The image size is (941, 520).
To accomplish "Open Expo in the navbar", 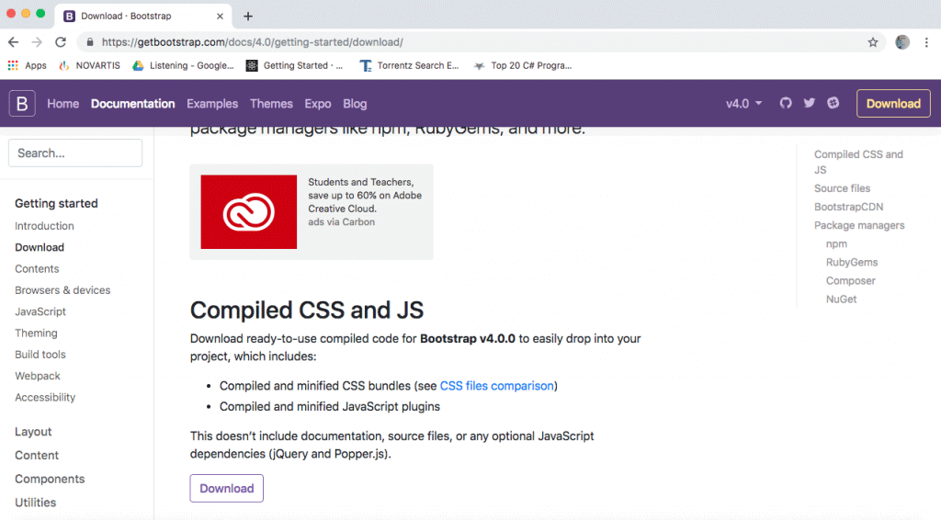I will [317, 104].
